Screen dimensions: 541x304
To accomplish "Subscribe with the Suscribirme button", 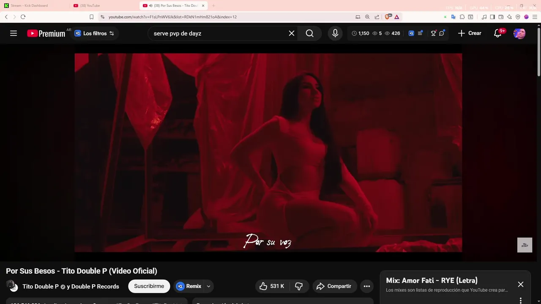I will (149, 286).
